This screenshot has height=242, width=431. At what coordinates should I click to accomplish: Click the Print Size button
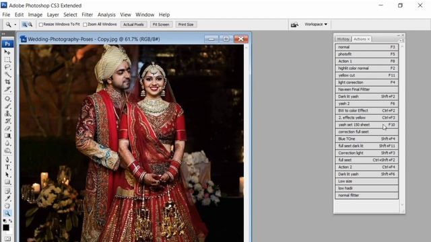pyautogui.click(x=186, y=24)
